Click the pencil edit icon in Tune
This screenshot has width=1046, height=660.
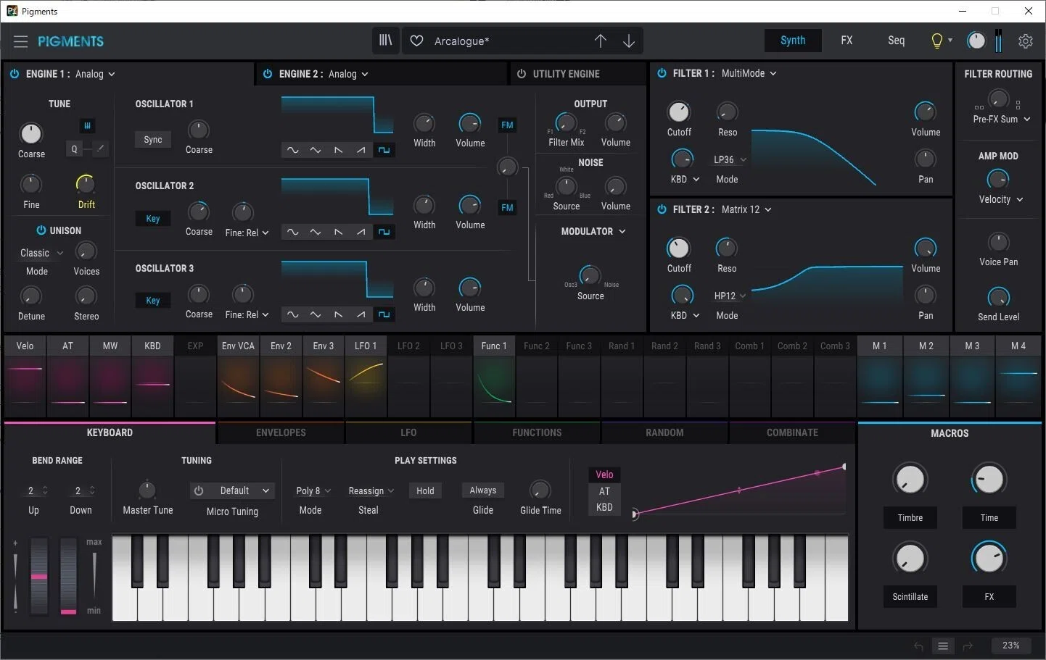(x=101, y=149)
